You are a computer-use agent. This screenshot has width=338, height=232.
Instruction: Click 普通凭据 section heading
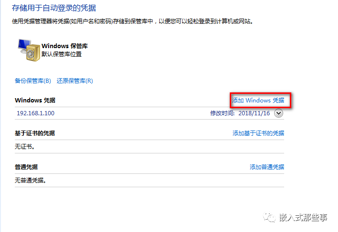[x=26, y=167]
